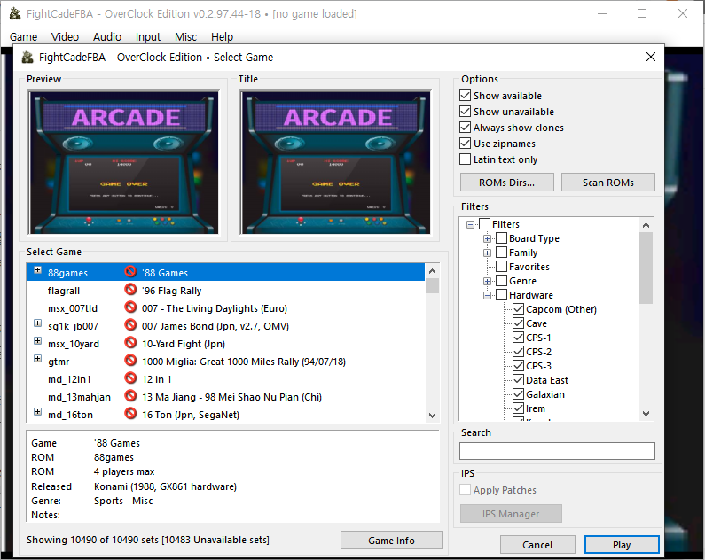Uncheck the Data East hardware filter
Viewport: 705px width, 560px height.
[x=519, y=380]
